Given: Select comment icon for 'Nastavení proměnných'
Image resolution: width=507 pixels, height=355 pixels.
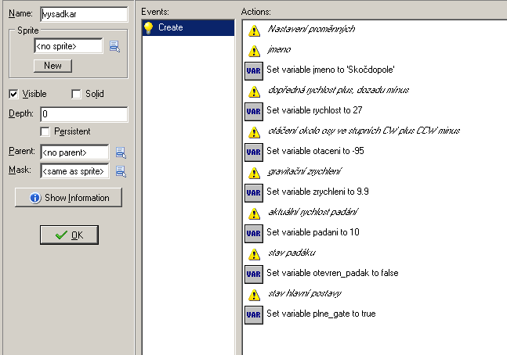Looking at the screenshot, I should [x=254, y=30].
